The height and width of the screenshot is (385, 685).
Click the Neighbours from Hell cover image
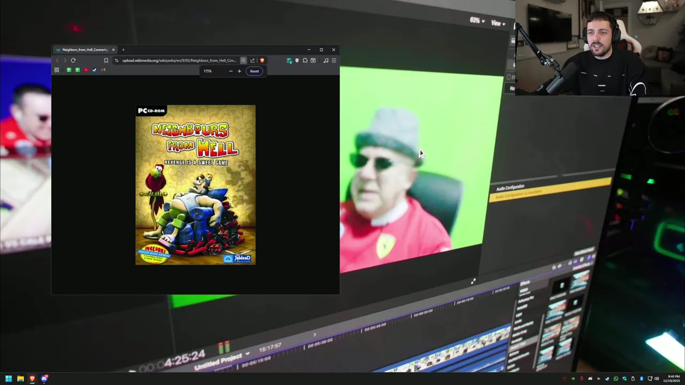pos(195,185)
